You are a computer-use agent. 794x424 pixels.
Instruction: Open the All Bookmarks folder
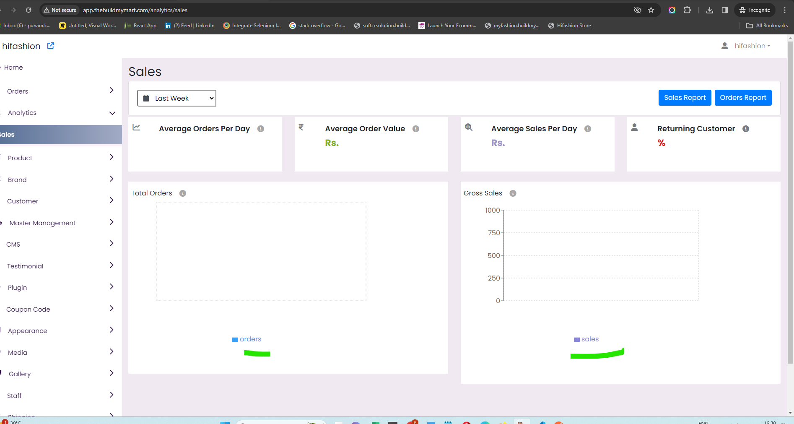pyautogui.click(x=767, y=26)
